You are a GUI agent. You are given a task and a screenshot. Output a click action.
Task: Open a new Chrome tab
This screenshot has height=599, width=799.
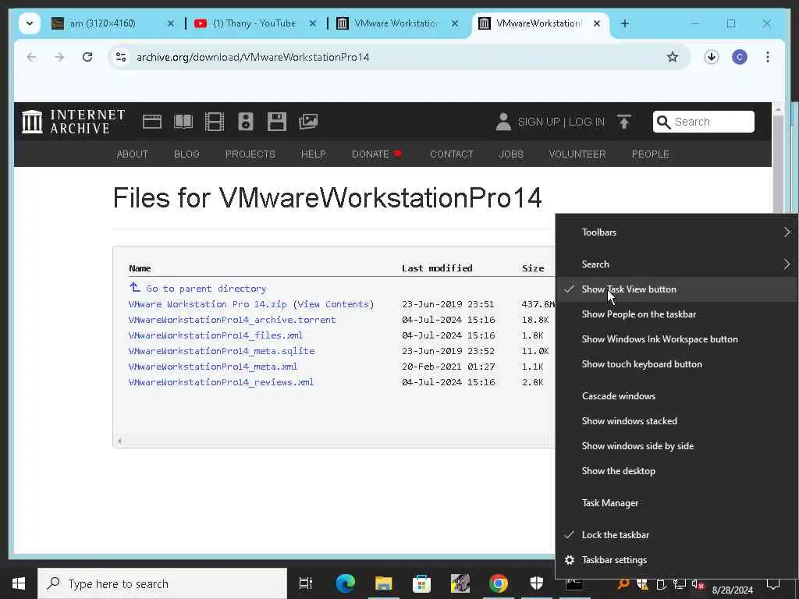[625, 23]
